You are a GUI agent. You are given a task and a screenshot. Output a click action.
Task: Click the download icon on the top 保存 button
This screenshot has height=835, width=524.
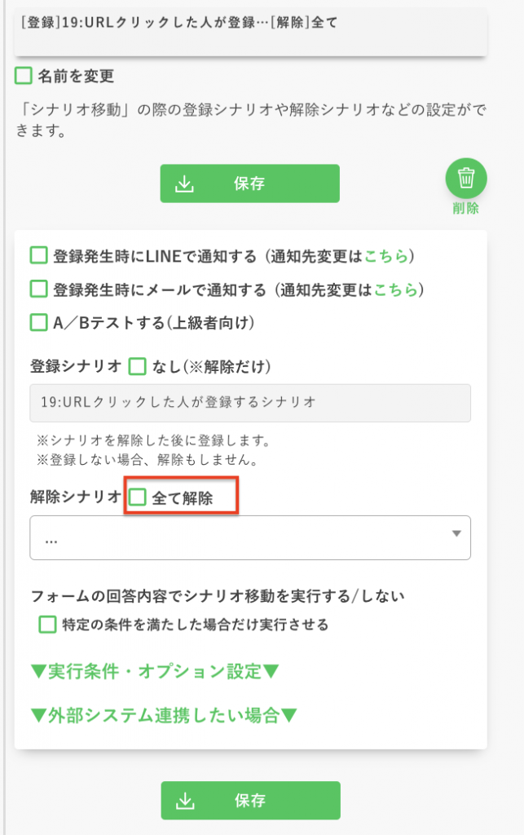point(187,183)
